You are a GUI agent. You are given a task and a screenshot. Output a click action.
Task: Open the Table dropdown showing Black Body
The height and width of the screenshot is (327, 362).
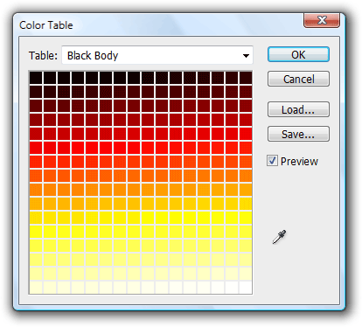[x=157, y=55]
